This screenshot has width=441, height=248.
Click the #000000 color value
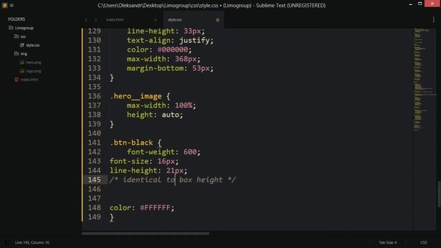point(173,50)
